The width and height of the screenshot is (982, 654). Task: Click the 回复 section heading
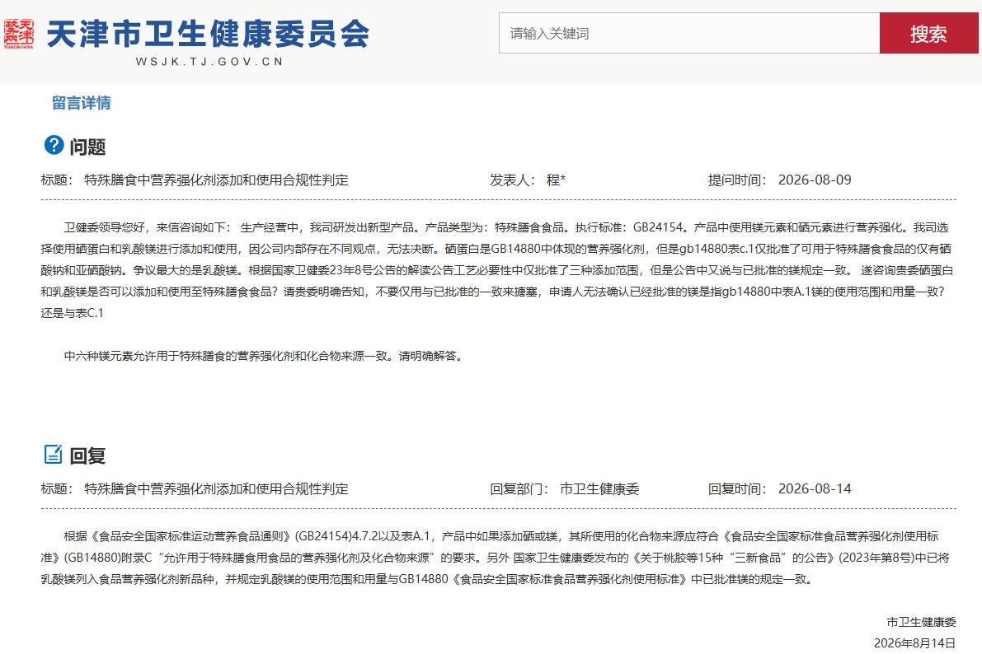(87, 455)
